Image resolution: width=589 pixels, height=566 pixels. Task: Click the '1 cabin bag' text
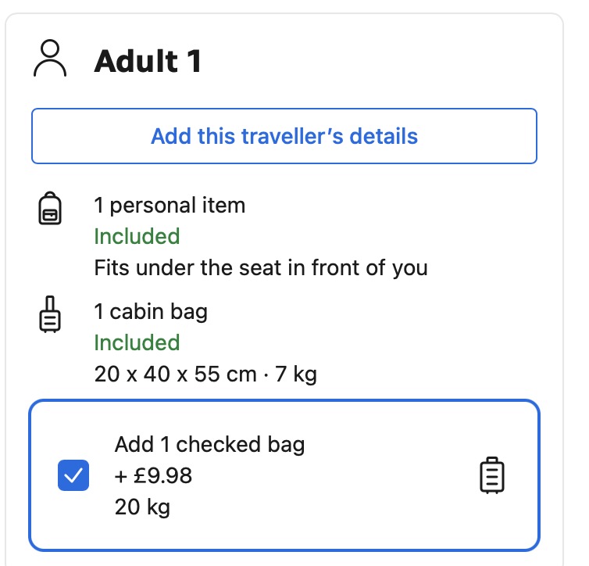tap(151, 312)
